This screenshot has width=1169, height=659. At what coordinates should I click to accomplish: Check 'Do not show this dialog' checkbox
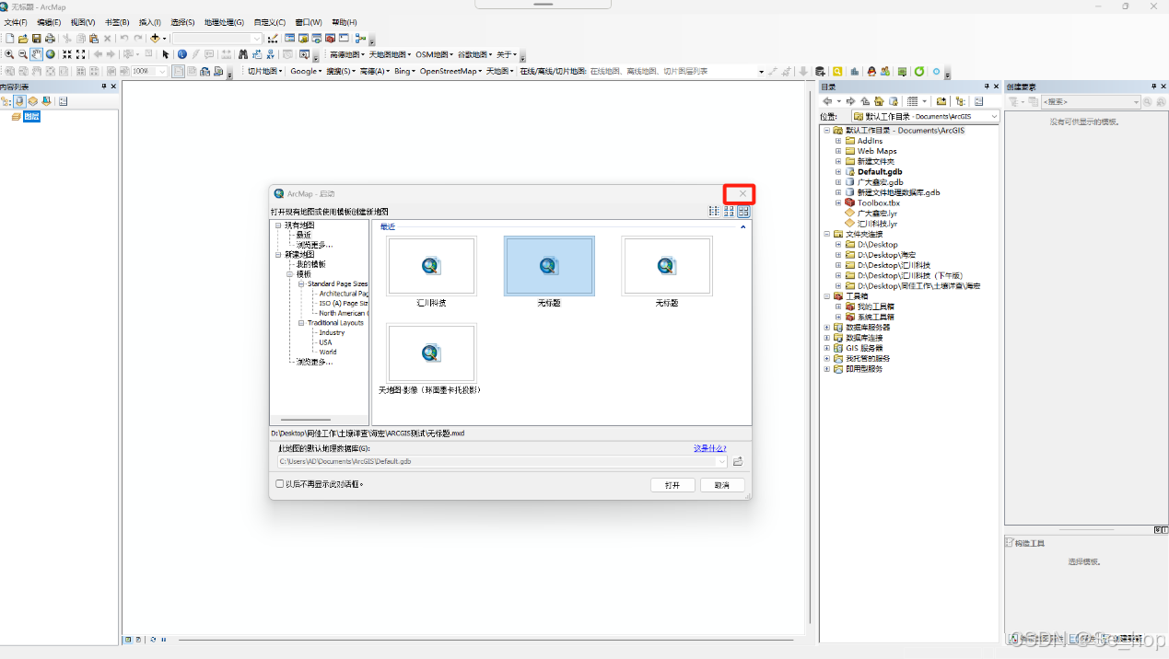[x=279, y=484]
